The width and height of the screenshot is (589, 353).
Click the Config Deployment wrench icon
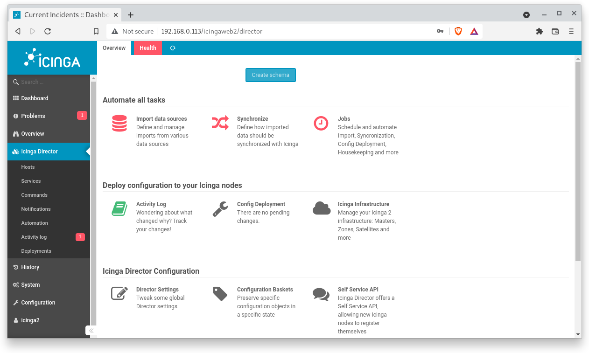point(220,208)
